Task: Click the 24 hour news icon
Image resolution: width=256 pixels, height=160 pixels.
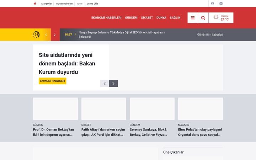Action: click(x=36, y=34)
